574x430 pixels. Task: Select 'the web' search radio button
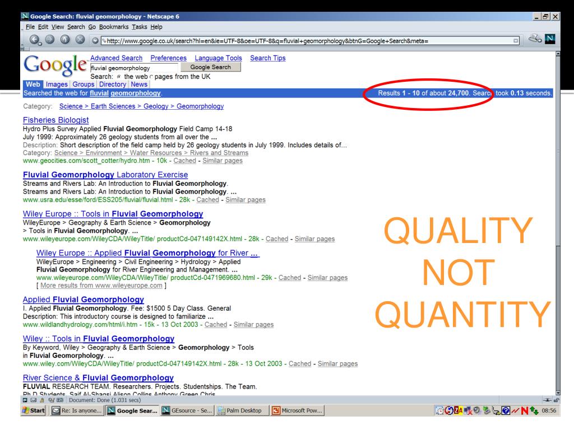point(118,76)
